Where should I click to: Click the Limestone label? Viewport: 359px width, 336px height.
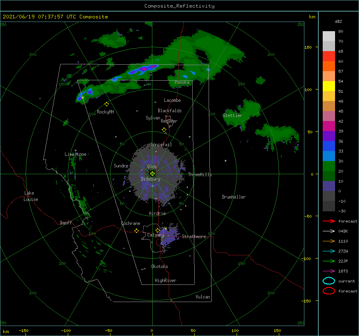[x=75, y=154]
